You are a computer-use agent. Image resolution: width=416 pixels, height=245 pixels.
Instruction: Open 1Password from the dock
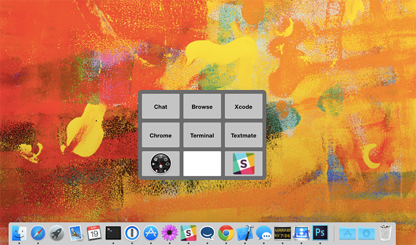(x=132, y=233)
